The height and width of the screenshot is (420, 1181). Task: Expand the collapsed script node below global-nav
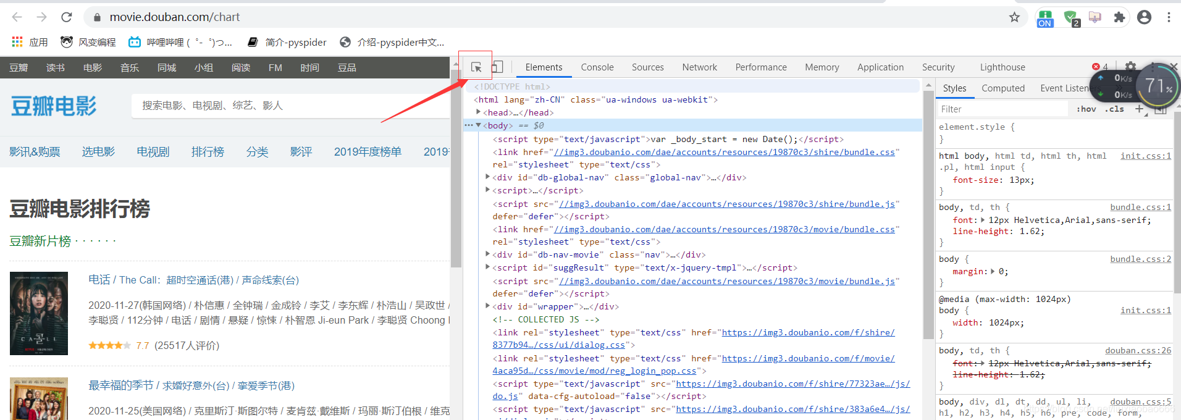coord(488,190)
